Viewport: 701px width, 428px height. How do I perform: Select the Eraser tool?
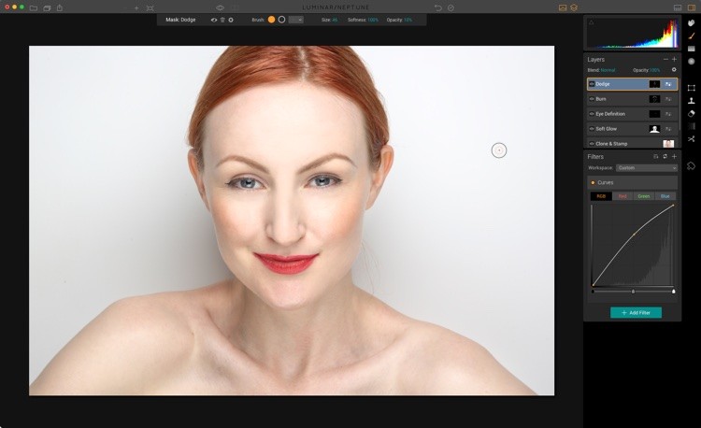tap(691, 113)
